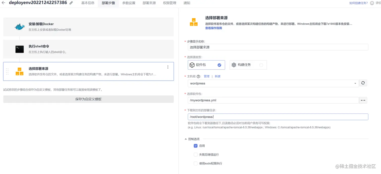Enable 使用sudo权限执行 checkbox
This screenshot has height=174, width=381.
(x=196, y=163)
